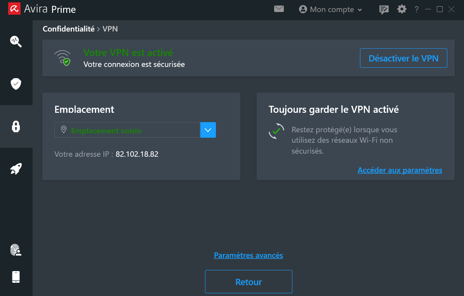Disable the VPN with Désactiver le VPN

click(x=403, y=58)
